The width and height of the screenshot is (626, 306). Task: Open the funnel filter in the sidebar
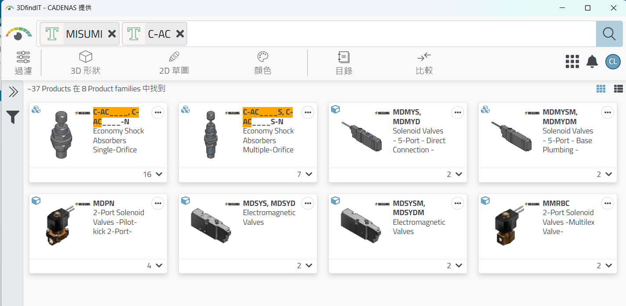(13, 117)
